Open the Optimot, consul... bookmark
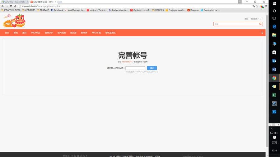This screenshot has width=280, height=157. (140, 10)
